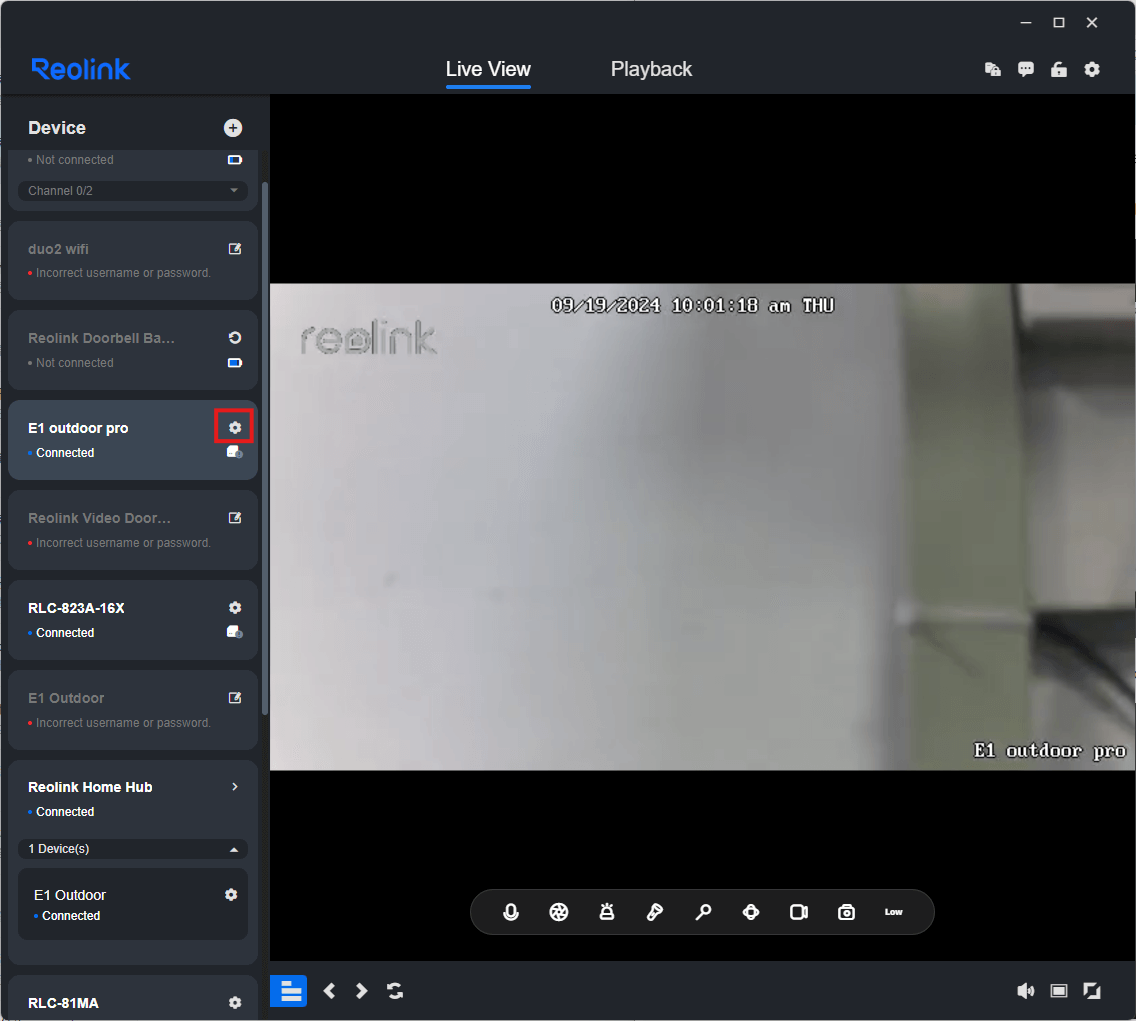Open the feedback chat bubble
1136x1021 pixels.
tap(1026, 69)
